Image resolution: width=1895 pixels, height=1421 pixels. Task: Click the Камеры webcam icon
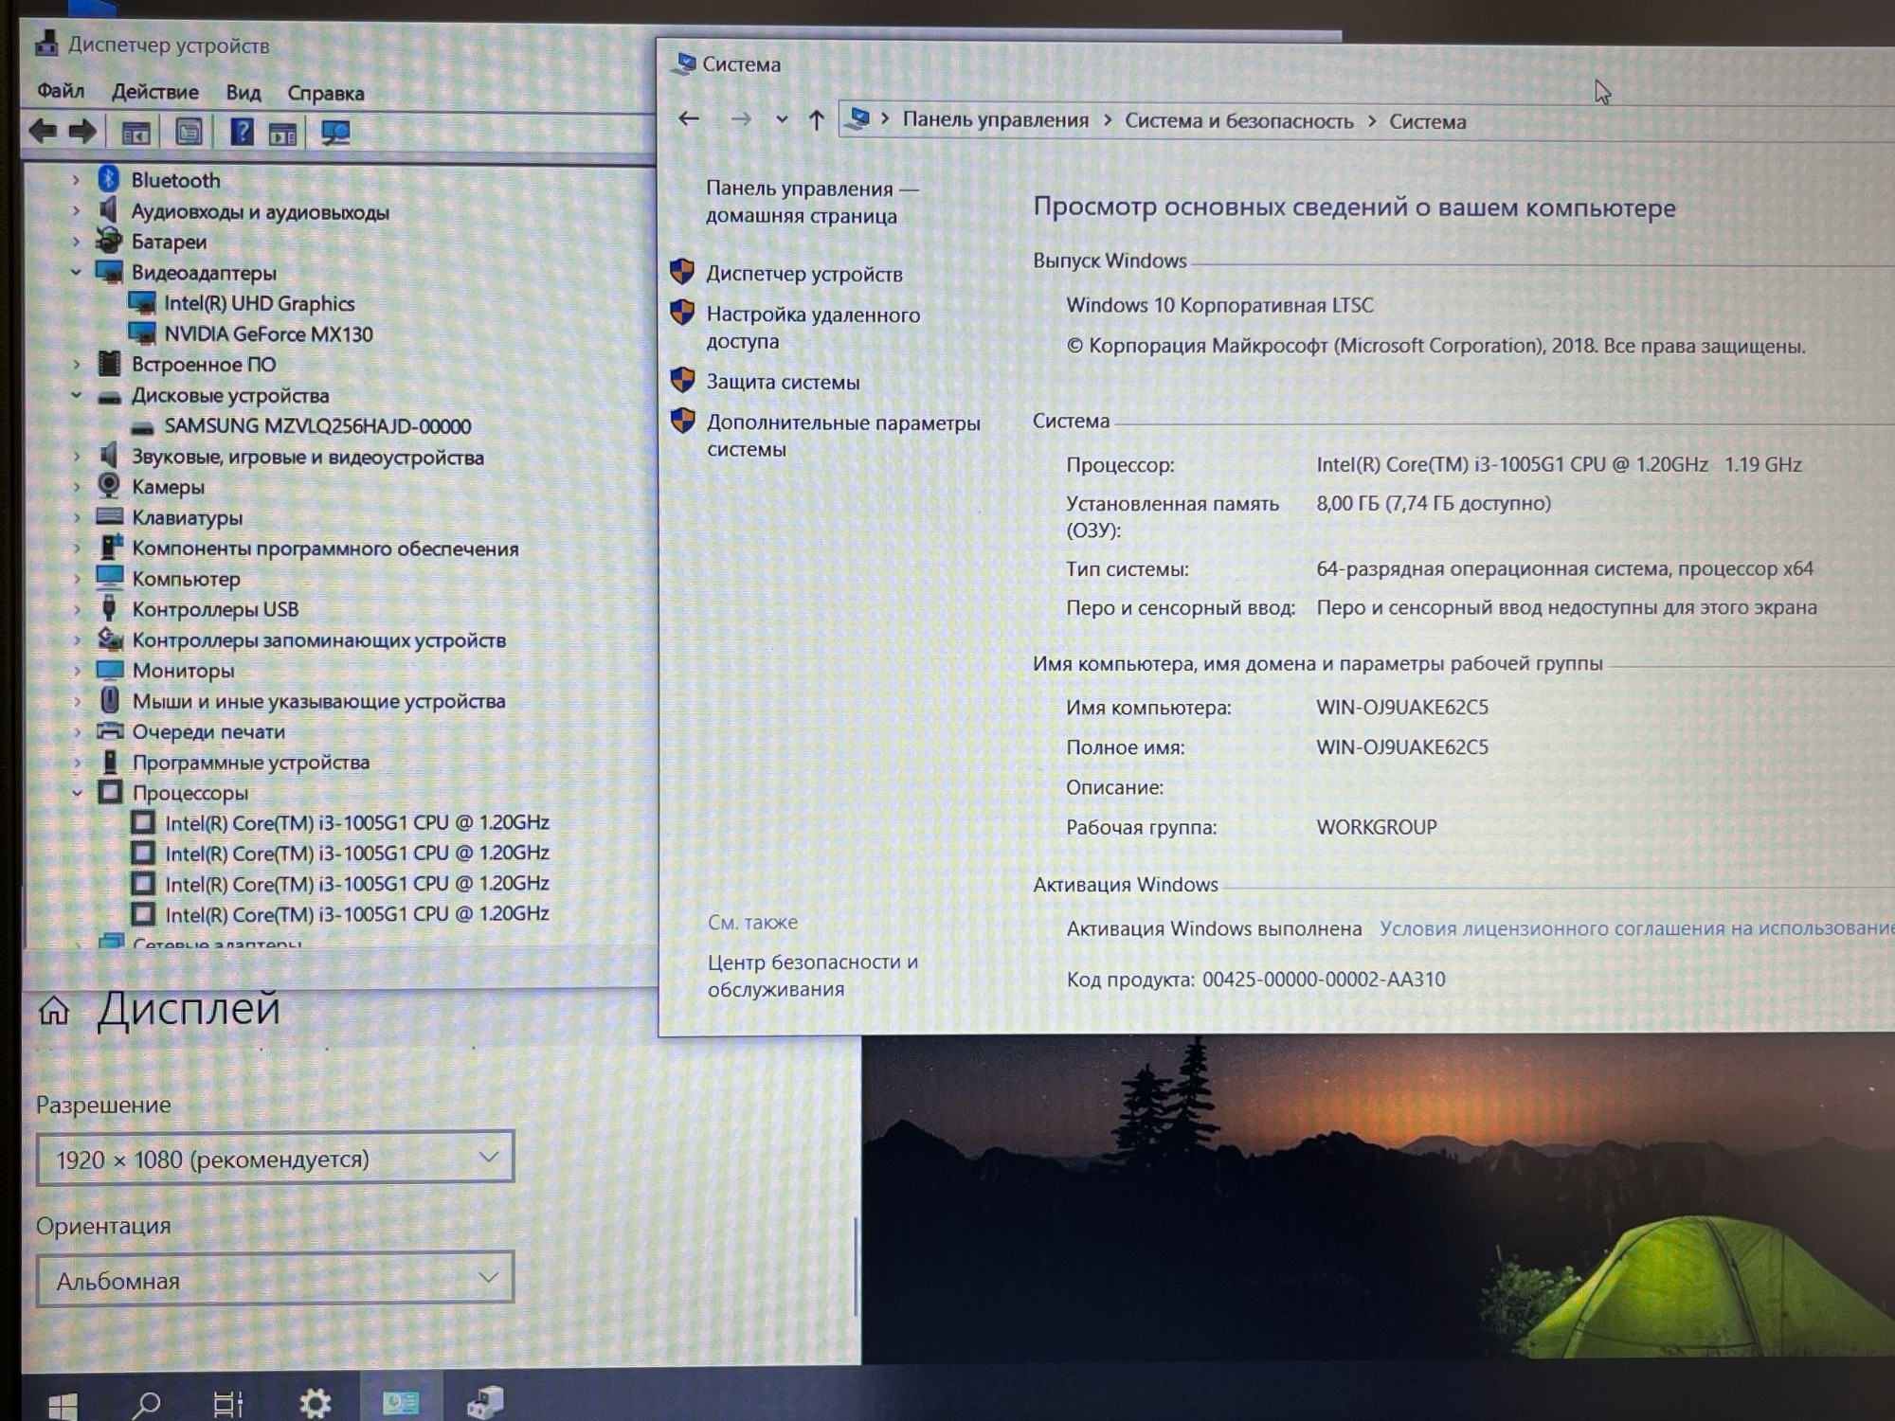[x=109, y=486]
